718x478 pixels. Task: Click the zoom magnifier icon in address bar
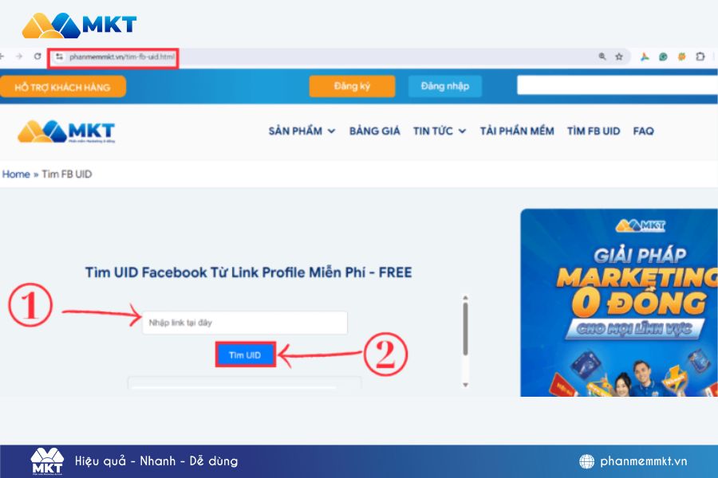click(602, 57)
